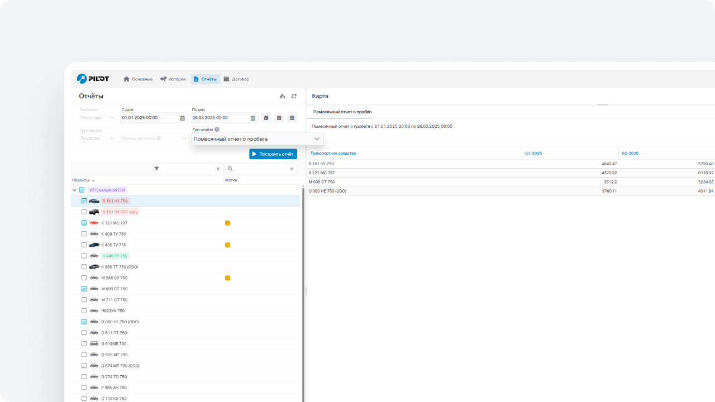Open the Договор tab
The height and width of the screenshot is (402, 715).
pos(236,79)
